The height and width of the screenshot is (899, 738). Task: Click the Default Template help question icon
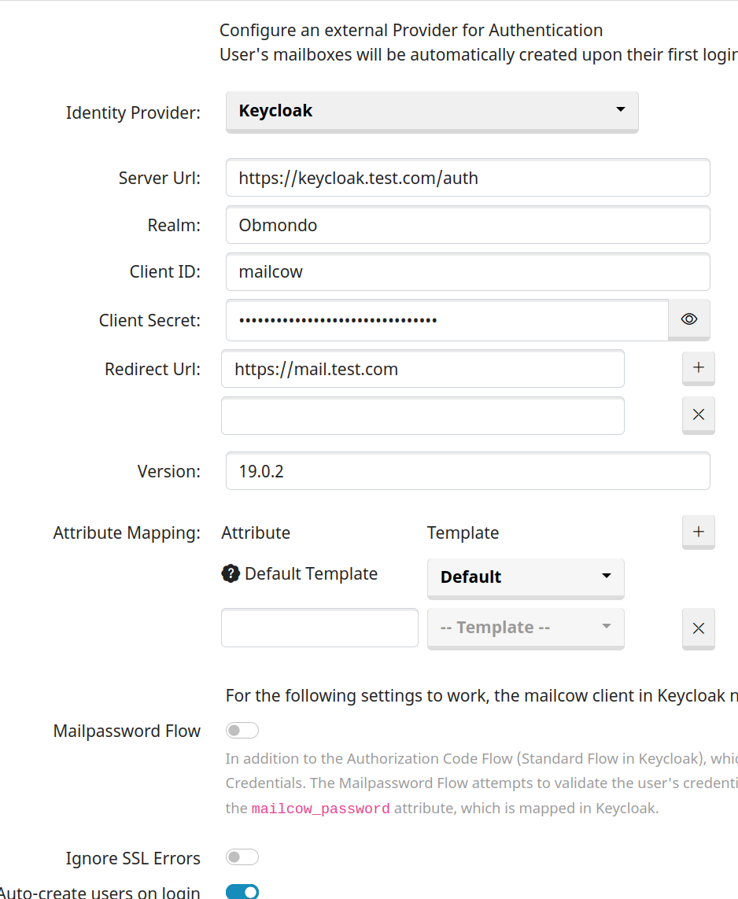click(x=231, y=574)
